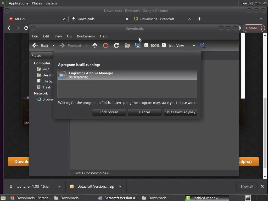This screenshot has width=268, height=201.
Task: Select Browse Network in sidebar
Action: coord(45,99)
